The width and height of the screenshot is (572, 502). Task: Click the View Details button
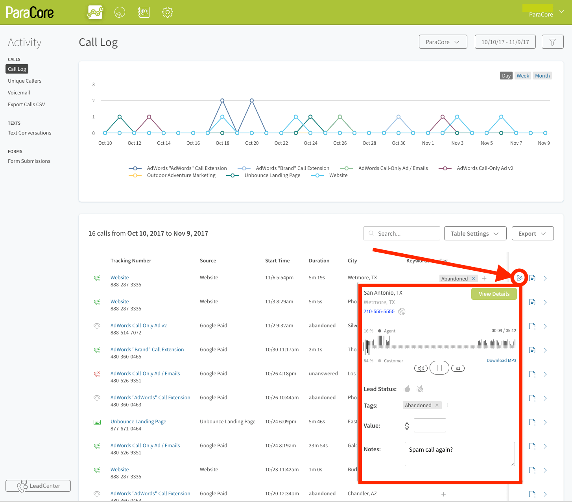point(494,294)
